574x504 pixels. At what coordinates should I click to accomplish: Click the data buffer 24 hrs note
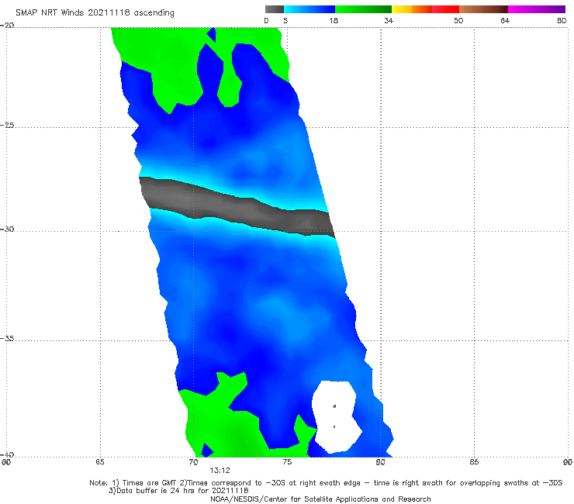(x=178, y=491)
